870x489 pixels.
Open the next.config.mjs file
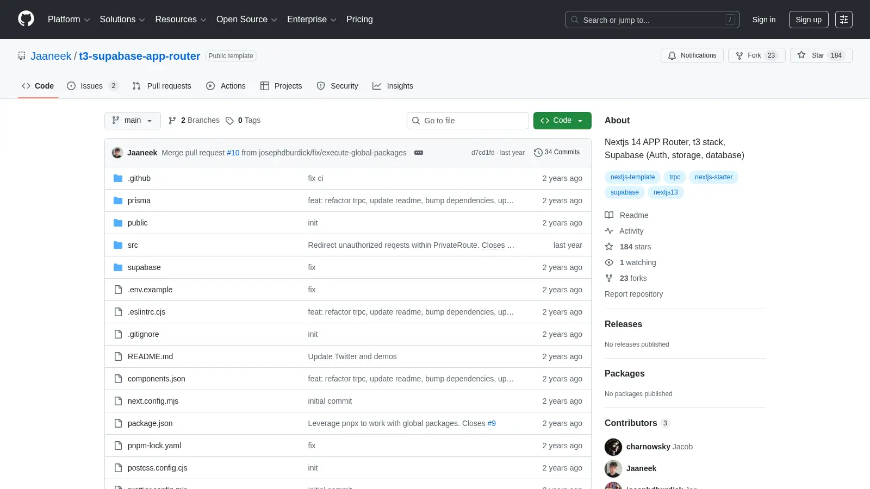[153, 401]
